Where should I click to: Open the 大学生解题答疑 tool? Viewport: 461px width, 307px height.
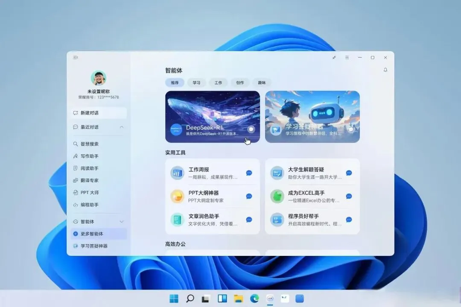tap(312, 173)
